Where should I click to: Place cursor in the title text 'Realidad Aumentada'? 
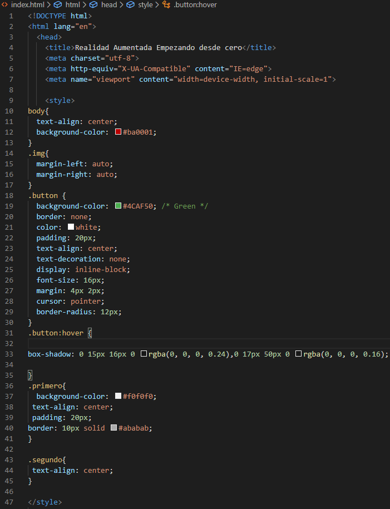pyautogui.click(x=111, y=48)
